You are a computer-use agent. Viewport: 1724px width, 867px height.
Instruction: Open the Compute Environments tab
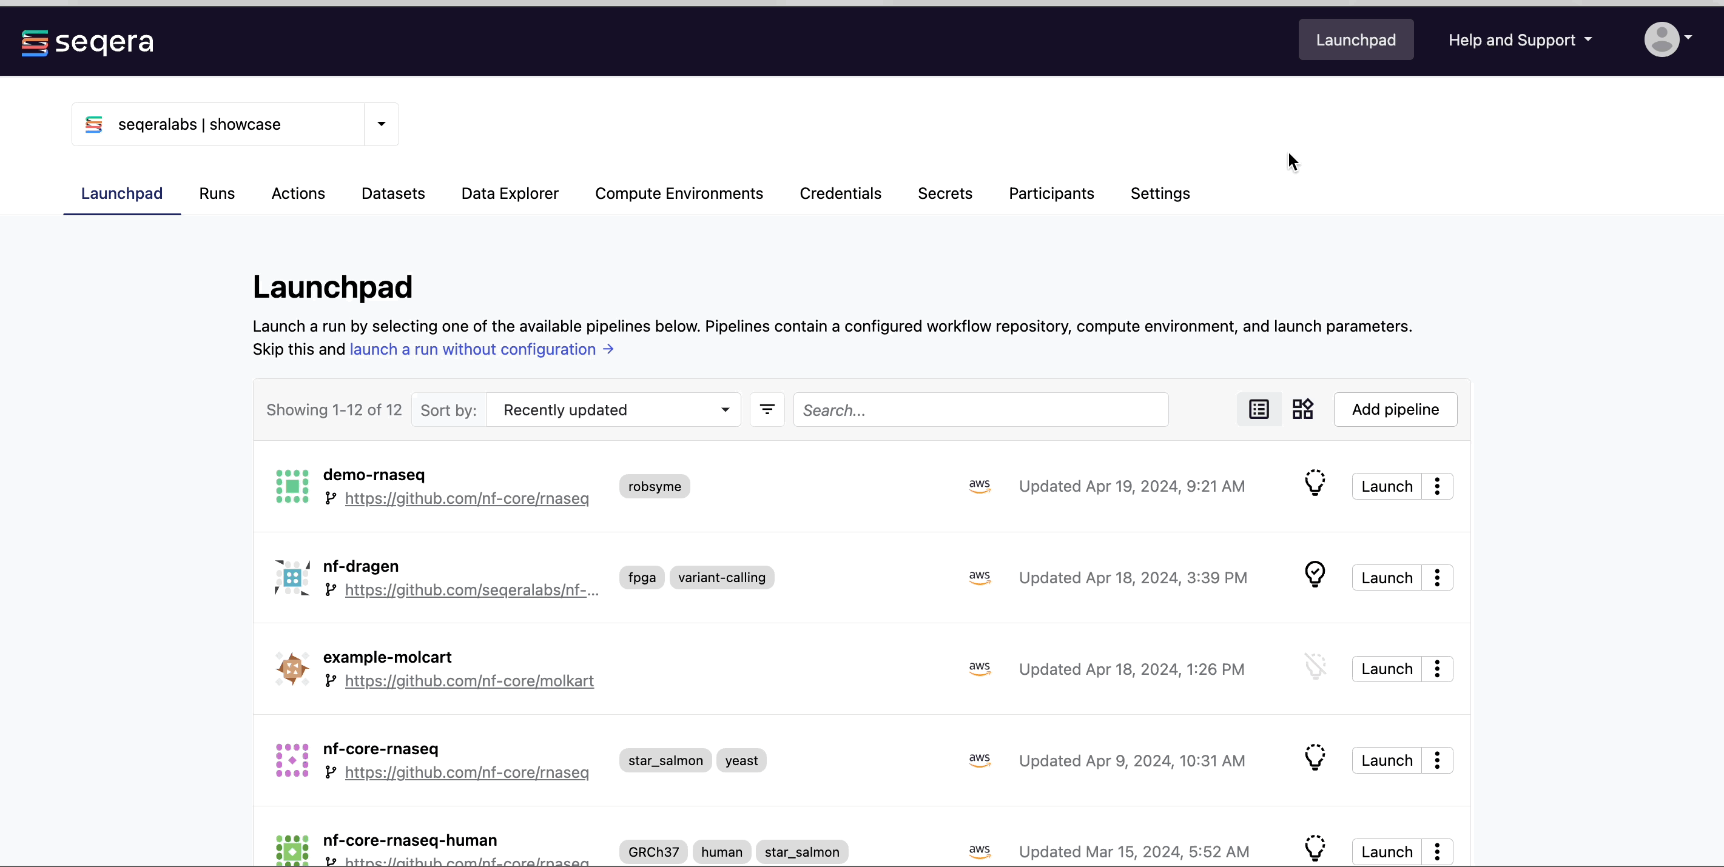click(679, 193)
